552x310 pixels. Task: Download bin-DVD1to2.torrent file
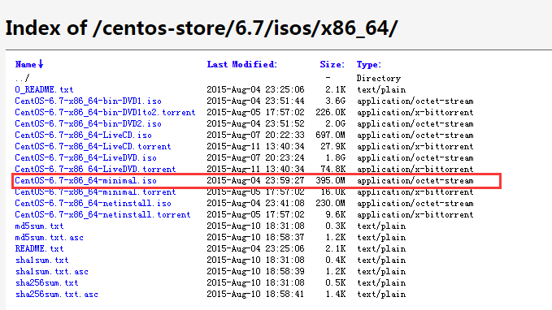point(105,113)
